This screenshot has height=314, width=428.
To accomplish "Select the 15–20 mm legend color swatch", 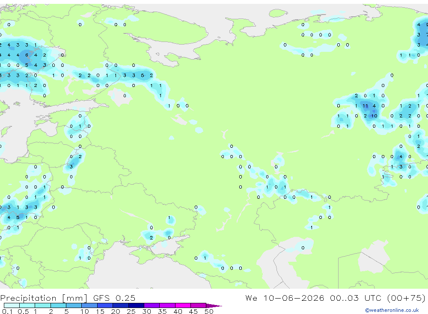I will (105, 305).
